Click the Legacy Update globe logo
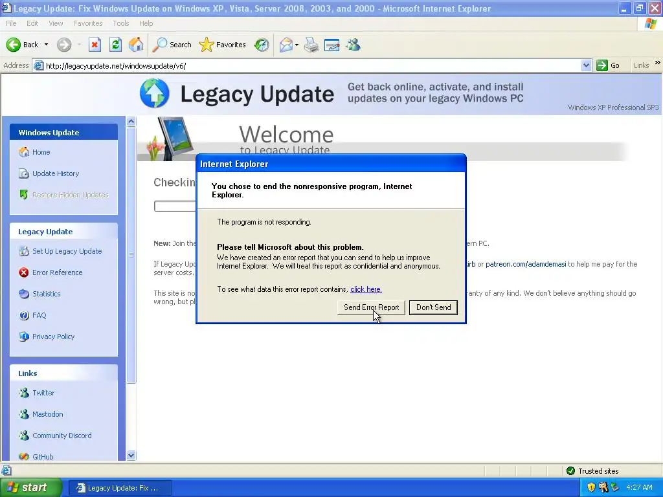The image size is (663, 497). click(154, 93)
